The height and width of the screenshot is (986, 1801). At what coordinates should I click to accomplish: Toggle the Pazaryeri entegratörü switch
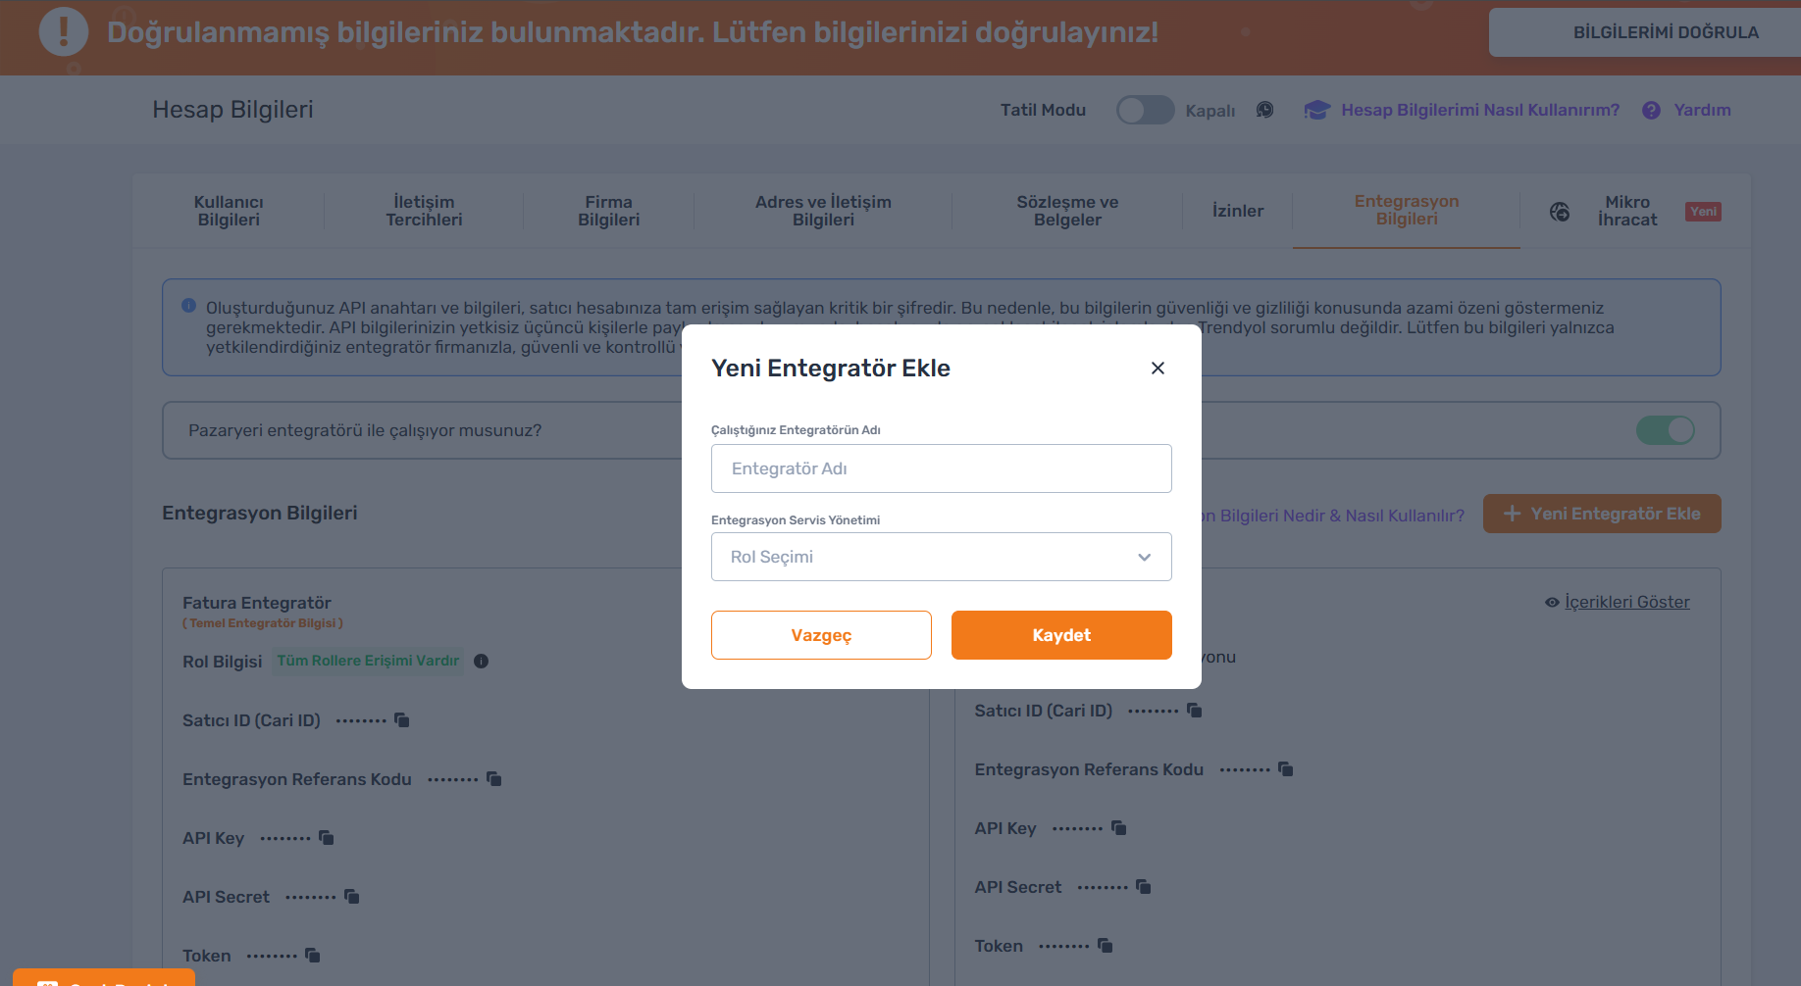pos(1665,430)
